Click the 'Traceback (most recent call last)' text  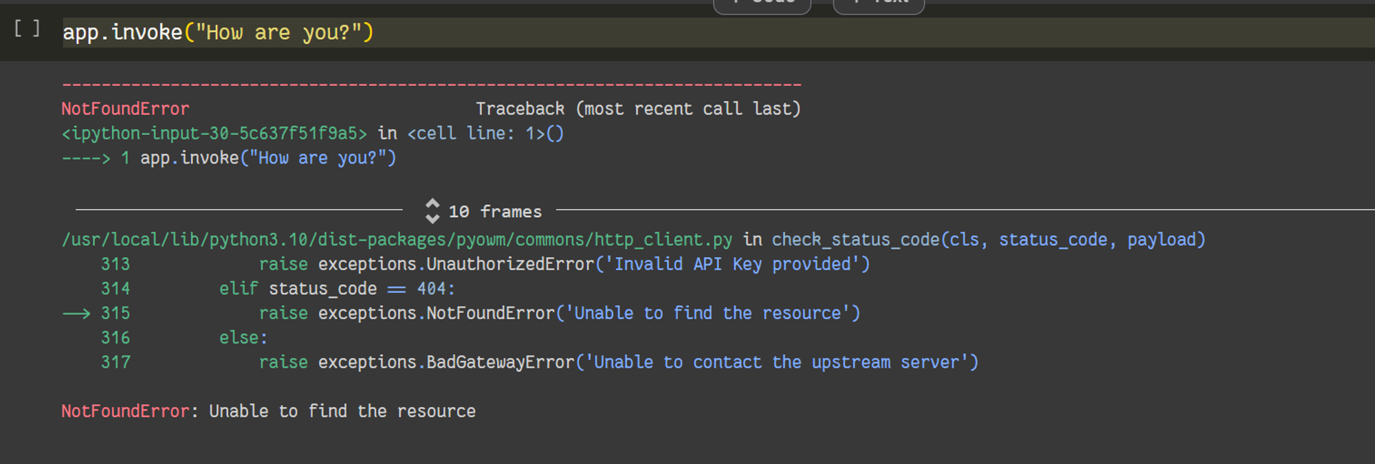point(638,109)
